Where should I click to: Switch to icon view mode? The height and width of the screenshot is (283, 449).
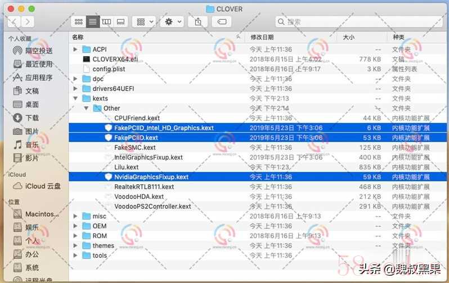tap(78, 22)
